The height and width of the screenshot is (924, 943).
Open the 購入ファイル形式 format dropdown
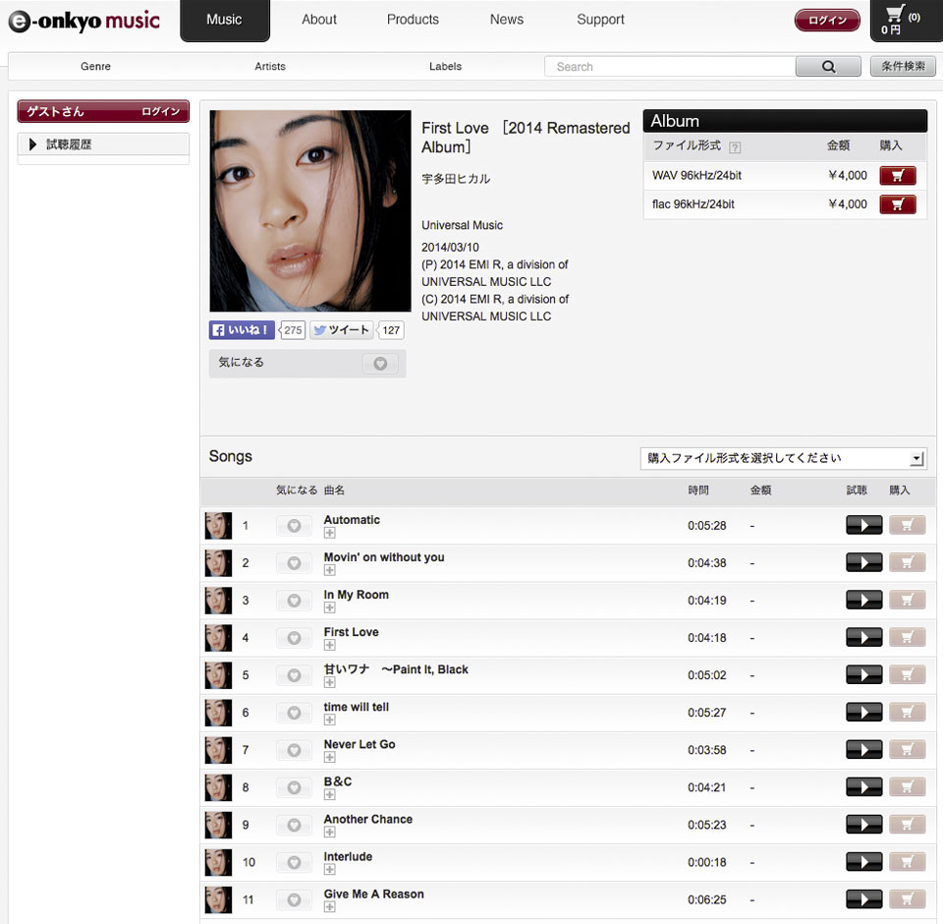pos(783,459)
